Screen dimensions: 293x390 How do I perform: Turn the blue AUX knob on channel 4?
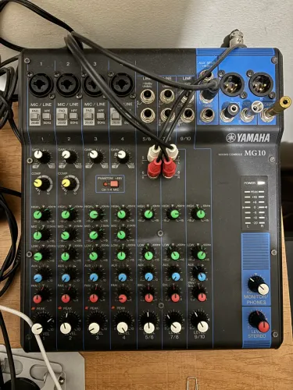click(x=123, y=277)
